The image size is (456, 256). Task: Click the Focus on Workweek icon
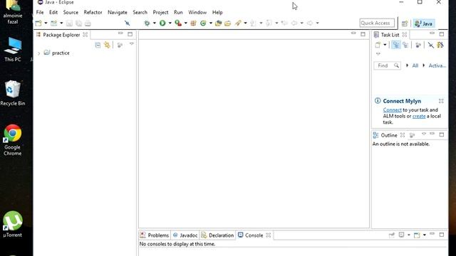418,46
